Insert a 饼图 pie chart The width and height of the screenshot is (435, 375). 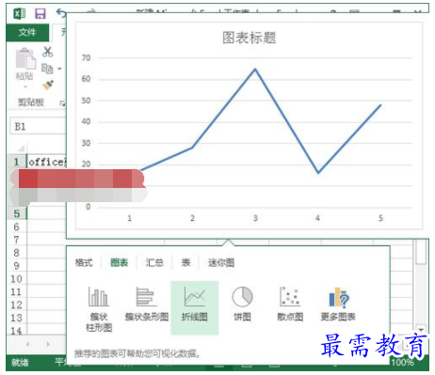point(242,304)
